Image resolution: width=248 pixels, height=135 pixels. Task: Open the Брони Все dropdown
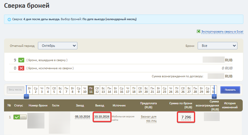pos(218,46)
